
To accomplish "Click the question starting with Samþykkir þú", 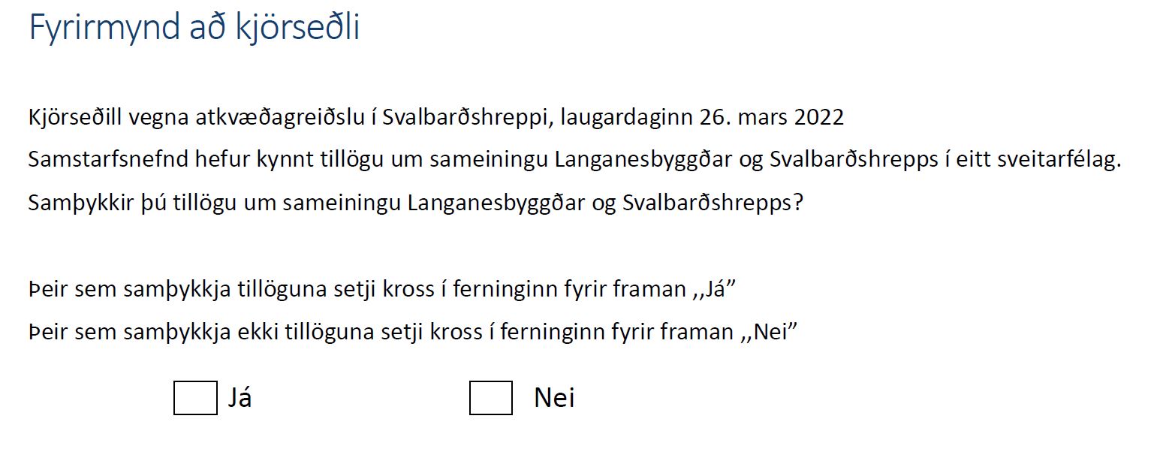I will [415, 204].
